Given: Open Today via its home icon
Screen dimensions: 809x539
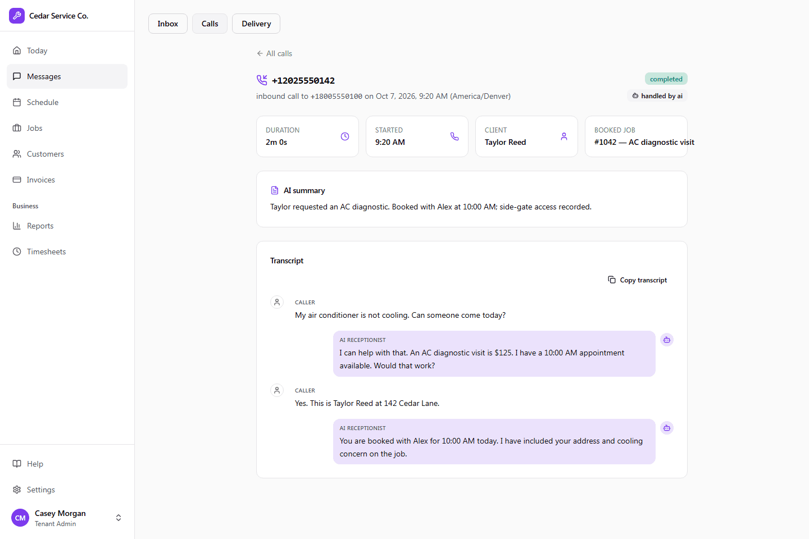Looking at the screenshot, I should click(x=17, y=51).
